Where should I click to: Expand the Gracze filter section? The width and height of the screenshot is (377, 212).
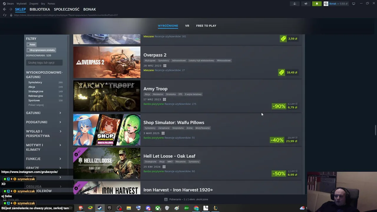click(44, 168)
